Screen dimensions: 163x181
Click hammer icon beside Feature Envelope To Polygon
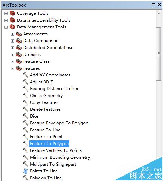click(x=25, y=123)
